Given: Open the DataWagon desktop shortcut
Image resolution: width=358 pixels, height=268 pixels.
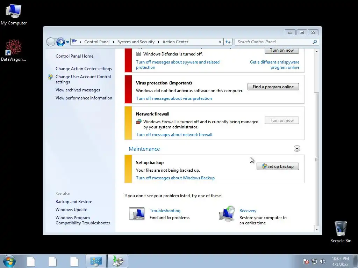Looking at the screenshot, I should tap(14, 50).
